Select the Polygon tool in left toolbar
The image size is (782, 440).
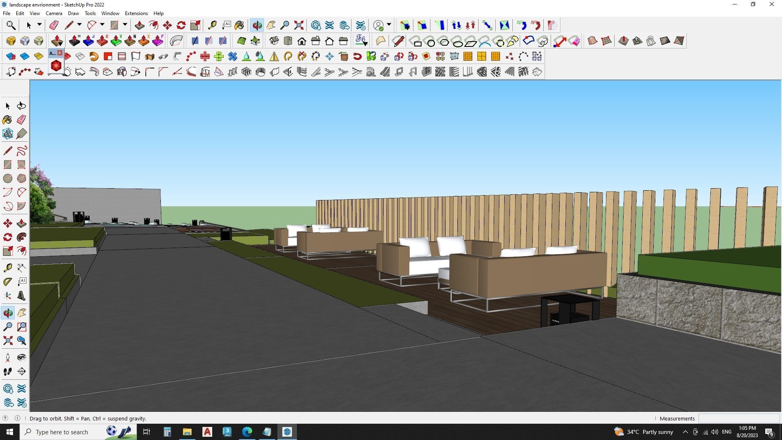point(22,178)
